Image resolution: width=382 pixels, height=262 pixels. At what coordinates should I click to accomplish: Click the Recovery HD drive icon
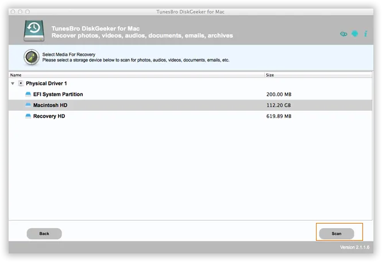click(28, 116)
